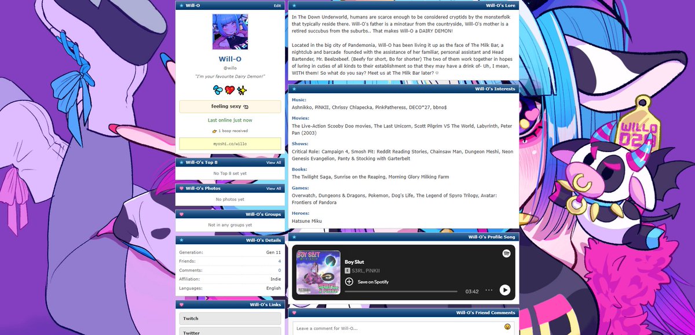Click the 'Boy Slut' song title
This screenshot has height=335, width=695.
click(354, 262)
